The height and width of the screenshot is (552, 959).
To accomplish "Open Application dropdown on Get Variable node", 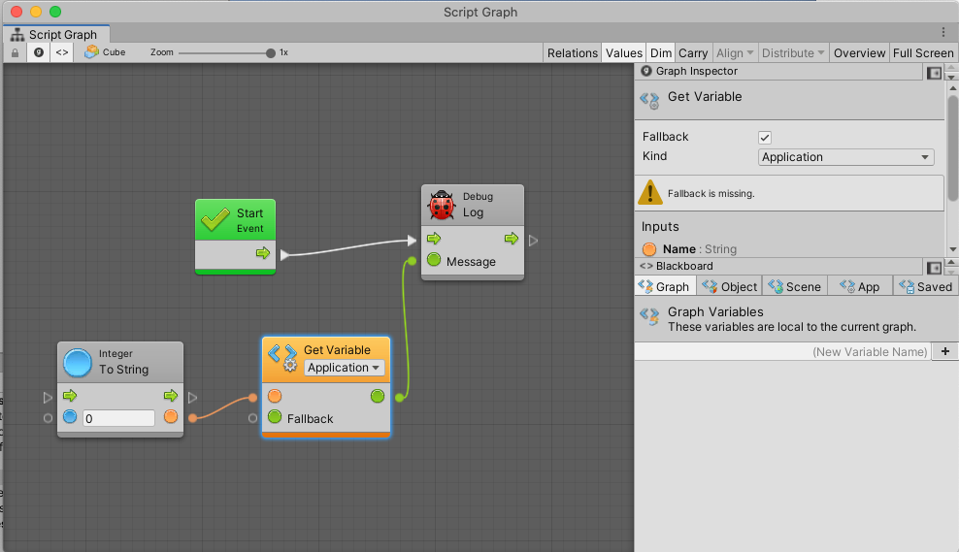I will point(345,368).
